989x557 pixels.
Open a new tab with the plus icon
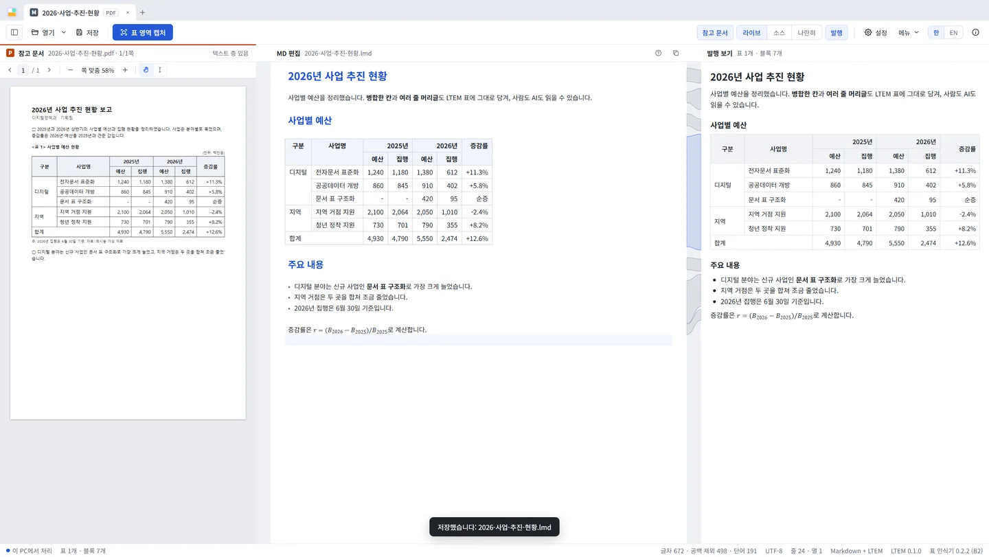[142, 12]
